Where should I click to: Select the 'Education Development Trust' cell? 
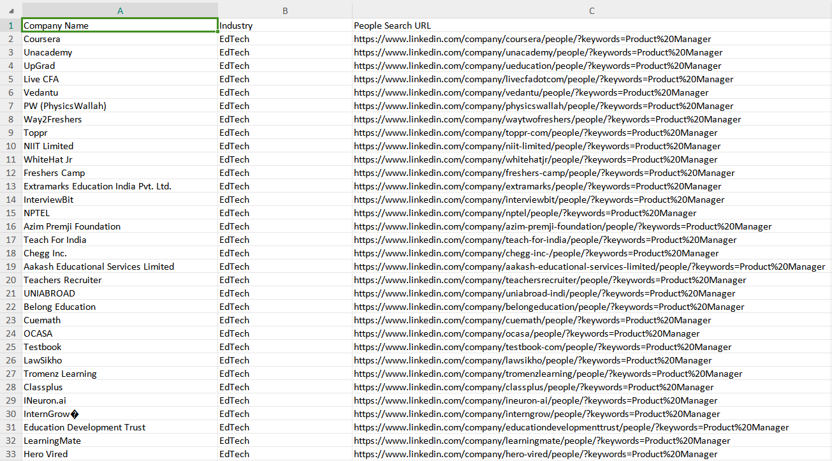pyautogui.click(x=120, y=427)
